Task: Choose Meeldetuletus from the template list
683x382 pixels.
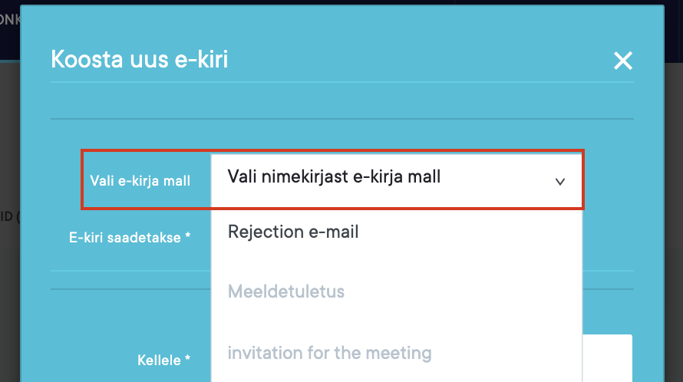Action: (x=286, y=291)
